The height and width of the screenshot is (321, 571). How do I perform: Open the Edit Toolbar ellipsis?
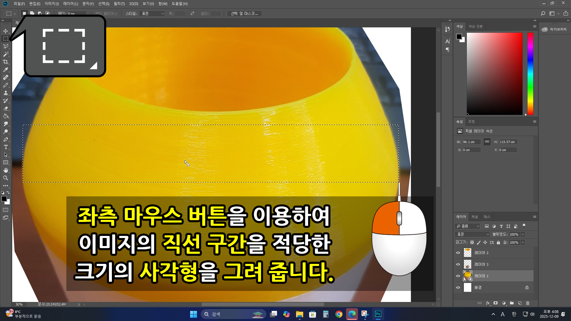pos(6,186)
